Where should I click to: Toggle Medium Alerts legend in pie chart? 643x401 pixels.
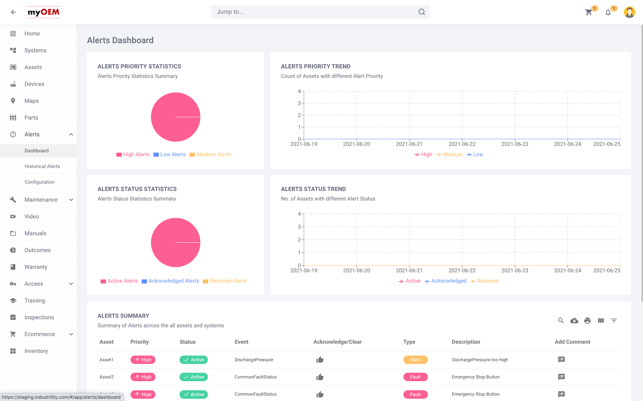[210, 154]
